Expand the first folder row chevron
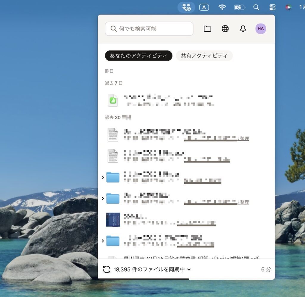The image size is (305, 297). (103, 177)
